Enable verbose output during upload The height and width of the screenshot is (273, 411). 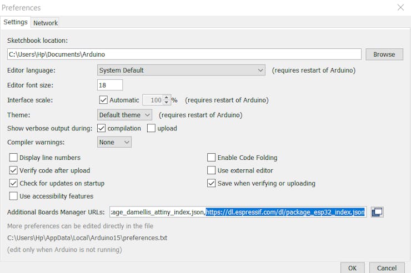151,128
